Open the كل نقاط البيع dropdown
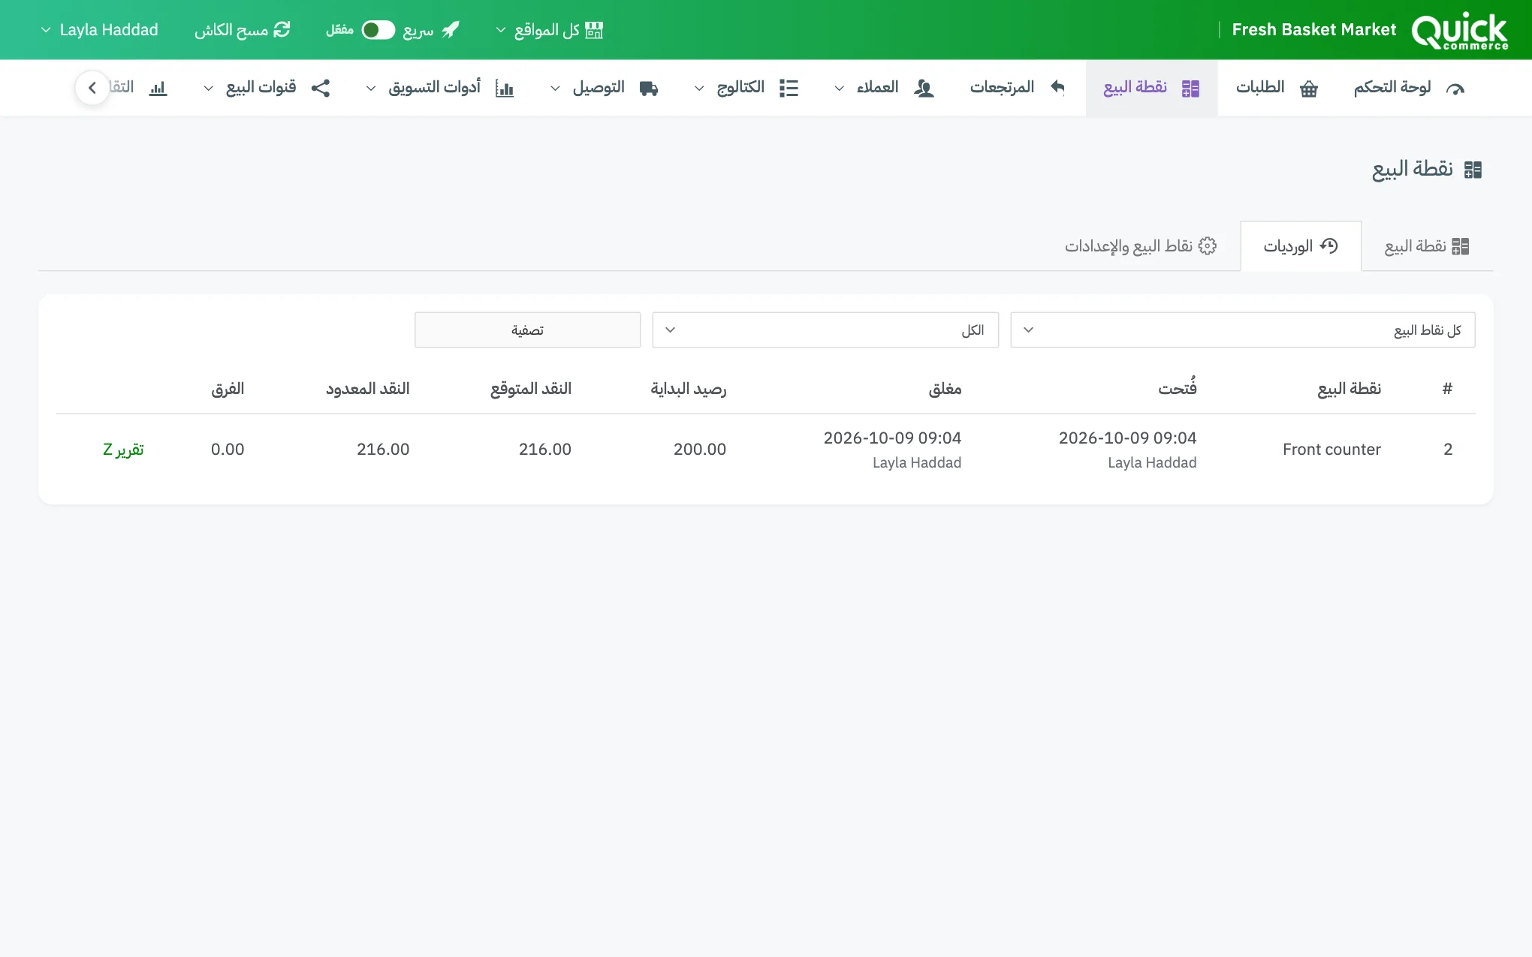 coord(1243,330)
